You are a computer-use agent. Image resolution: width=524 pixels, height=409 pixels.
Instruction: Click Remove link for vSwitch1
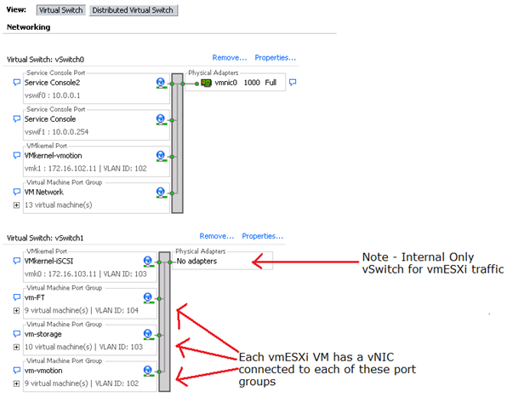pyautogui.click(x=217, y=236)
